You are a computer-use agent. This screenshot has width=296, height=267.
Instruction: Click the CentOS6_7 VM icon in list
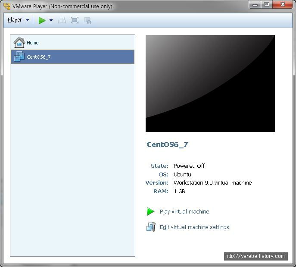19,57
